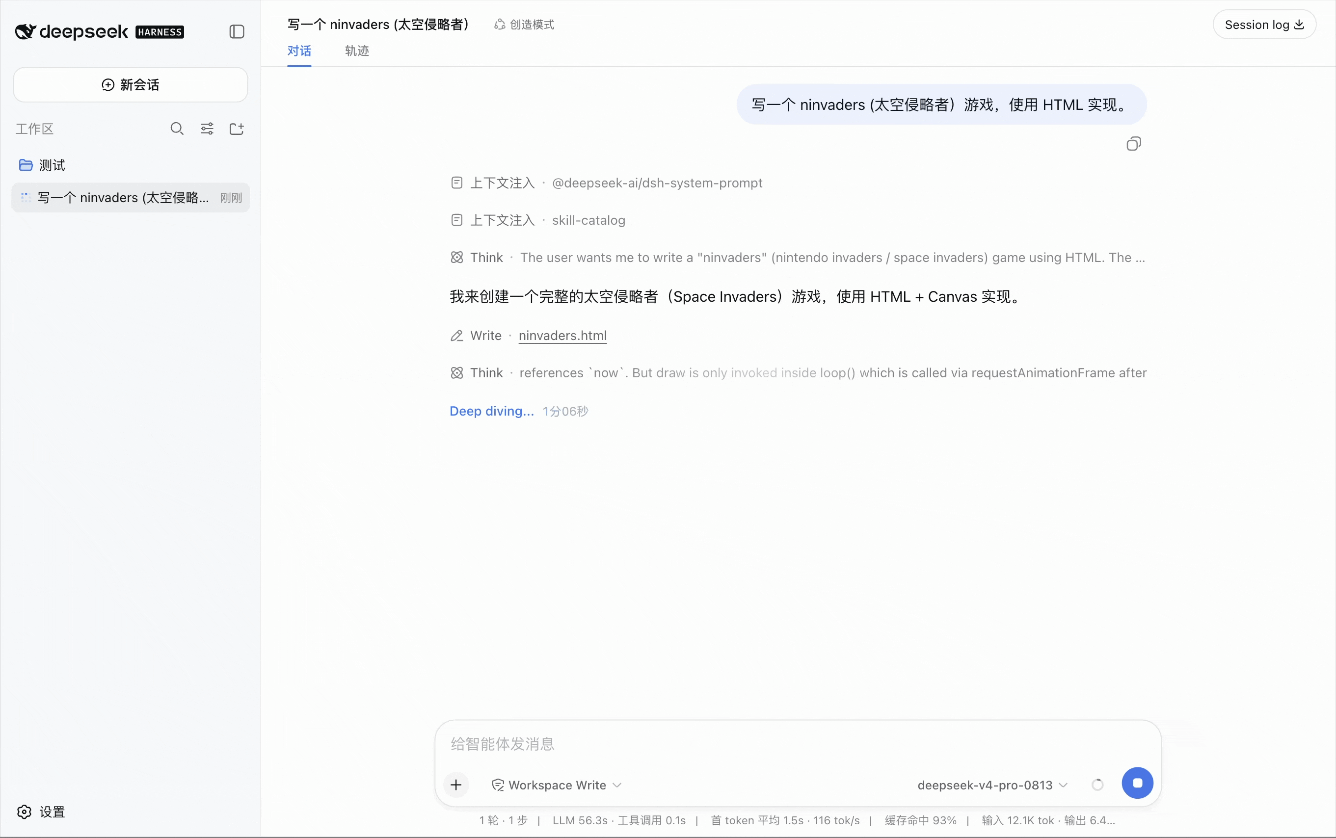1336x838 pixels.
Task: Add attachment with plus button
Action: tap(456, 785)
